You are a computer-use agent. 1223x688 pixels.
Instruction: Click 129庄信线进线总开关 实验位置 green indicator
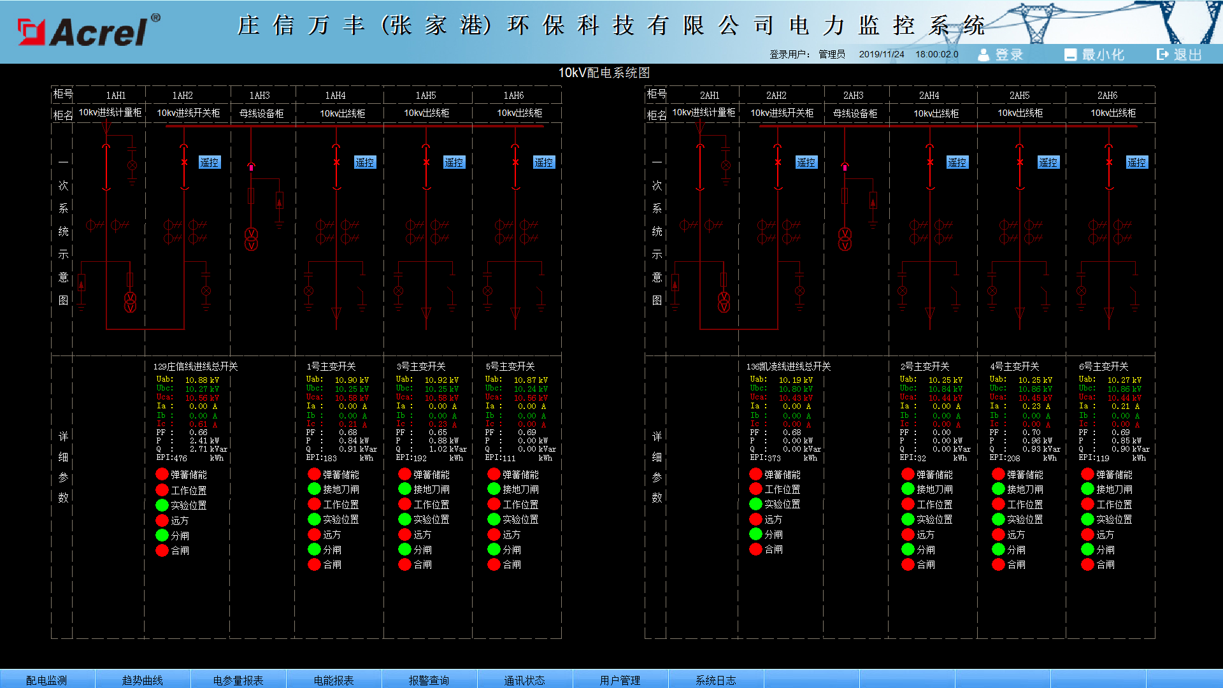(162, 505)
